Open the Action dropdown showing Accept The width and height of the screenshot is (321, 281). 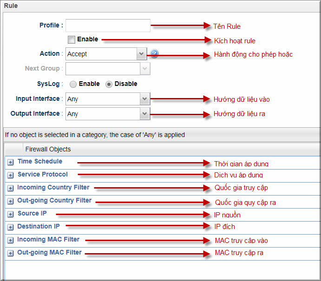(x=106, y=54)
